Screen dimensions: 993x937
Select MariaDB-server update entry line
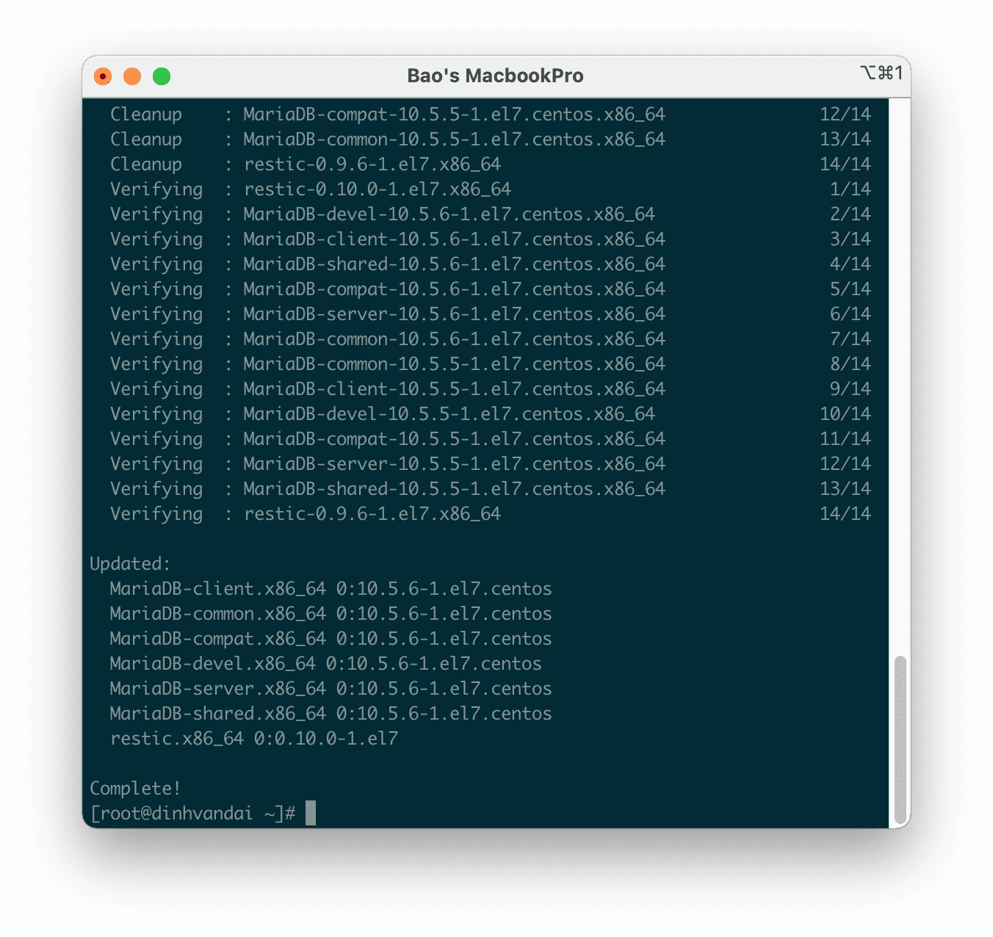[x=331, y=689]
